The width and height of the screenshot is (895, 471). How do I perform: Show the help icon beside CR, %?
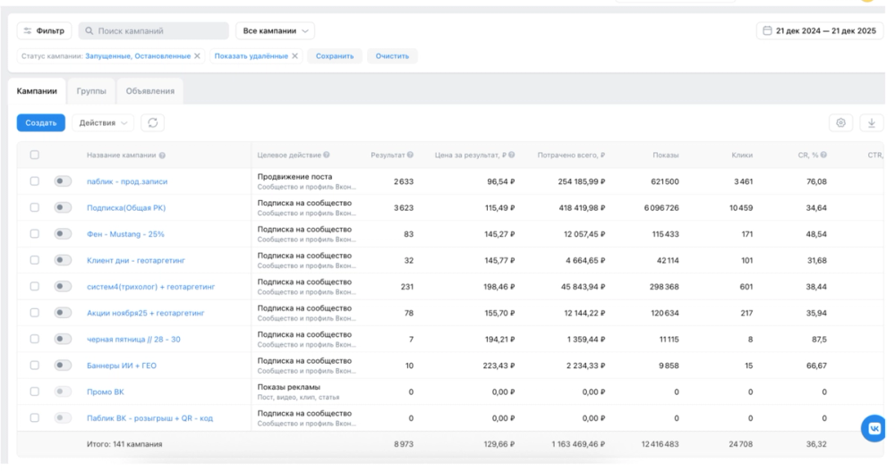823,155
